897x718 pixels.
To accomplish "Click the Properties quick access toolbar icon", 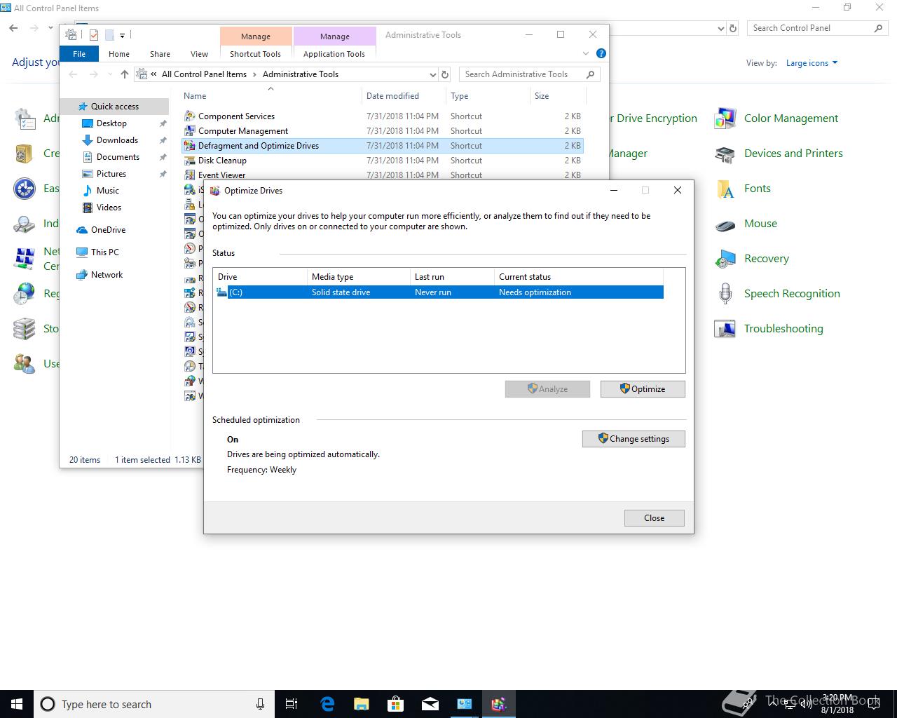I will [93, 35].
